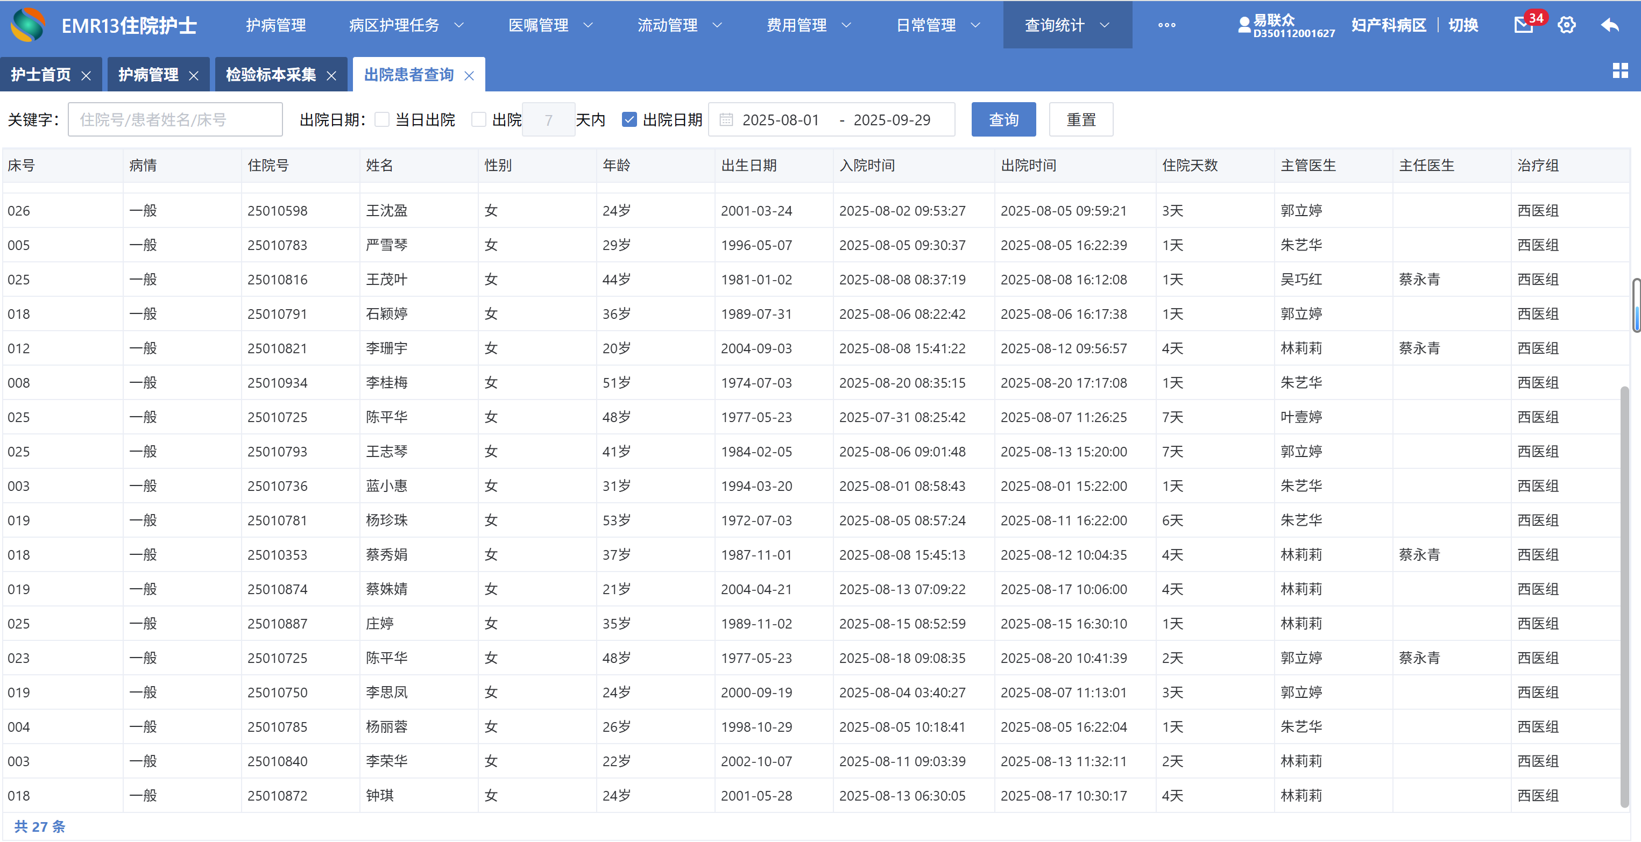Close the 护士首页 tab
Image resolution: width=1641 pixels, height=842 pixels.
86,76
